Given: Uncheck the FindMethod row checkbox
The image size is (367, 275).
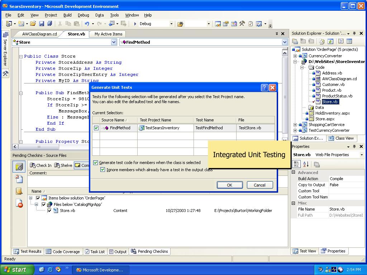Looking at the screenshot, I should click(x=96, y=128).
